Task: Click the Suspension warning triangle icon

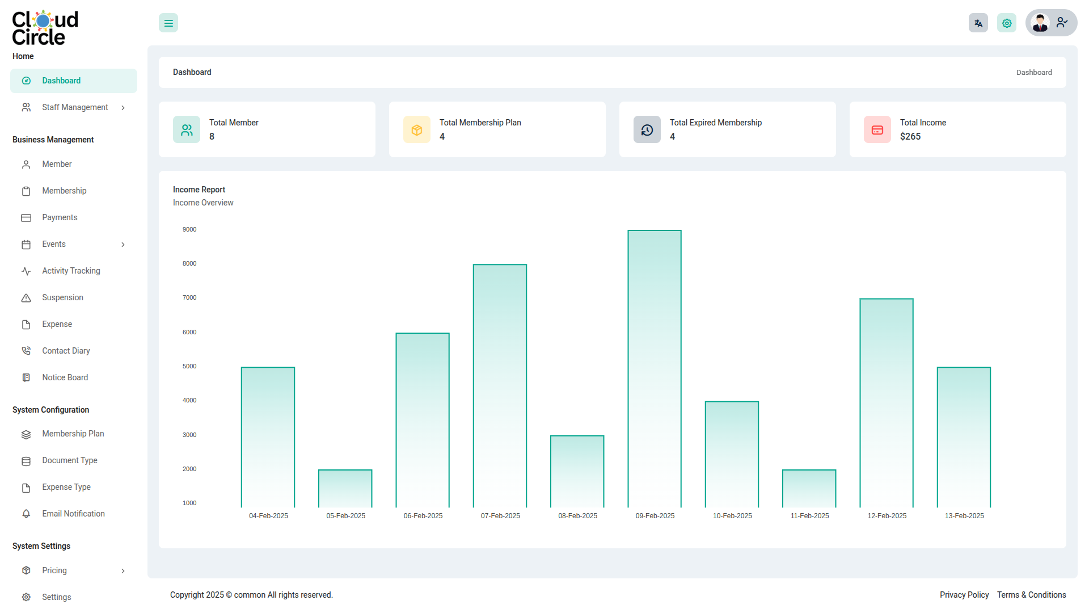Action: (26, 298)
